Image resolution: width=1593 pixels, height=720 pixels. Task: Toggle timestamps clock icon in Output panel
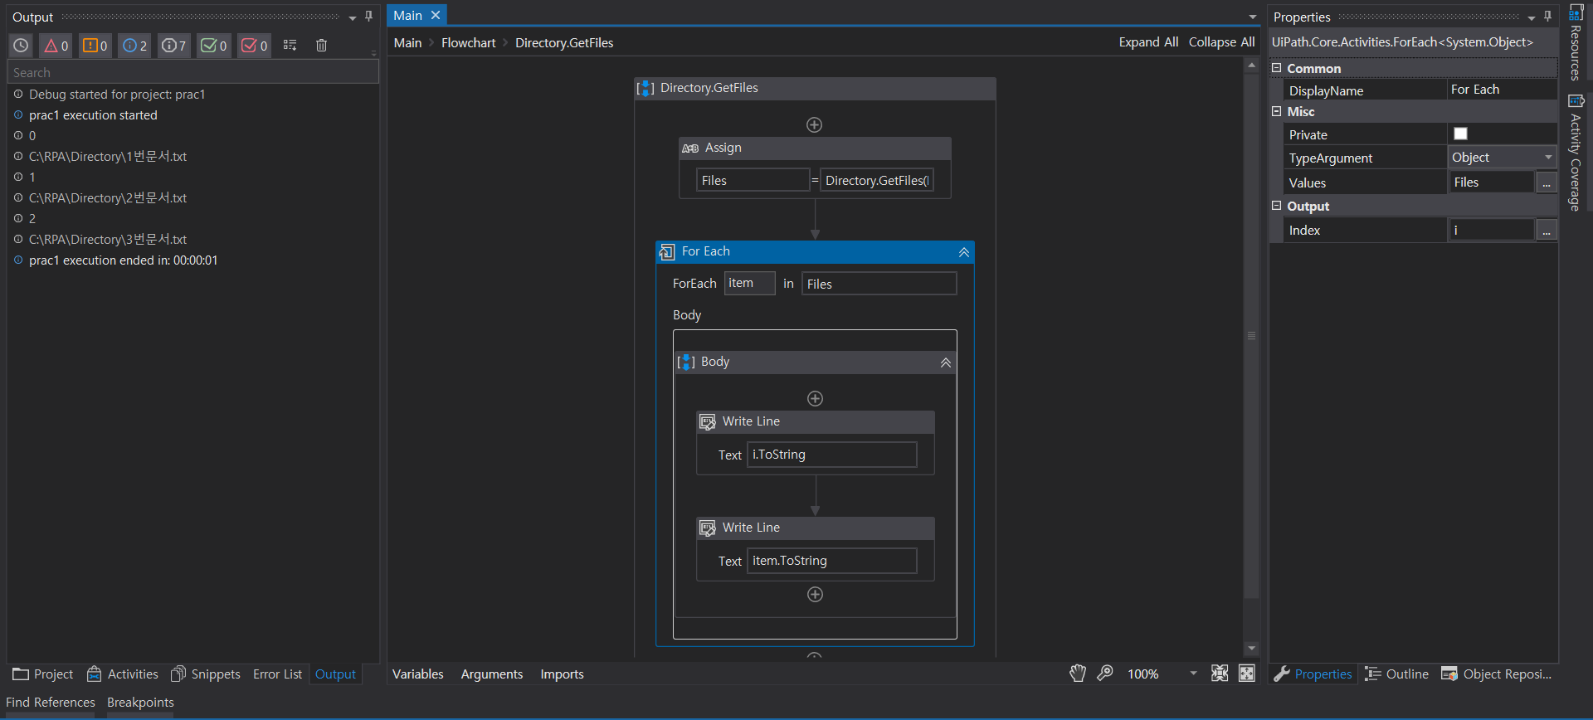pos(21,46)
